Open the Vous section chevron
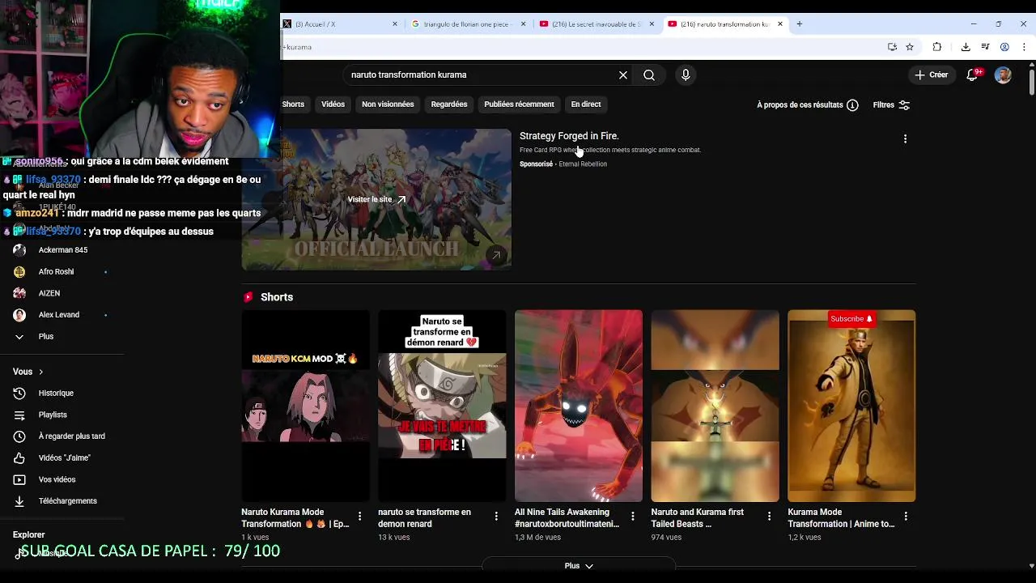 pyautogui.click(x=40, y=372)
